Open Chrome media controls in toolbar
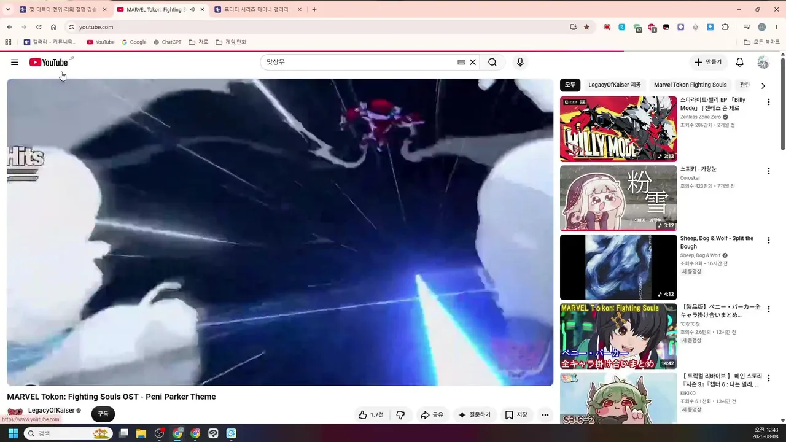786x442 pixels. tap(747, 27)
